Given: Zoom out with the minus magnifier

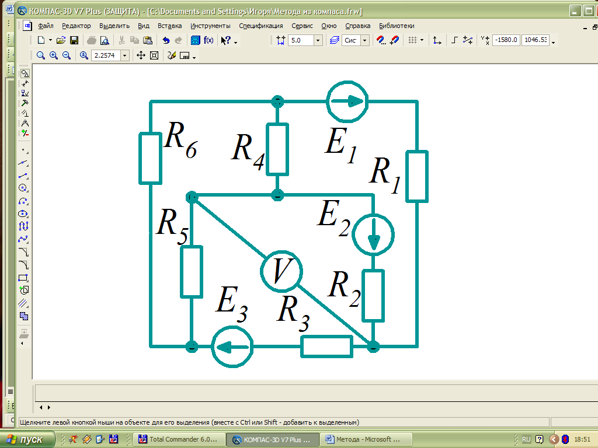Looking at the screenshot, I should [x=67, y=55].
